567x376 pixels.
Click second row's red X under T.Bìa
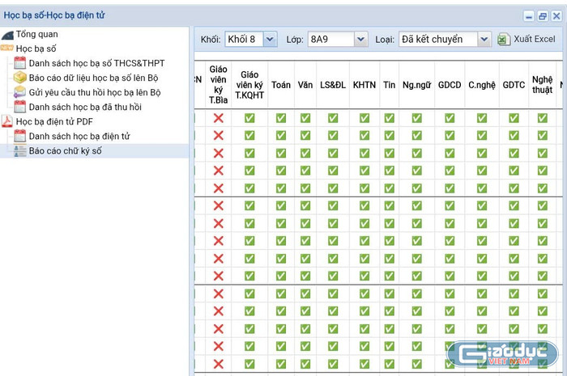219,136
